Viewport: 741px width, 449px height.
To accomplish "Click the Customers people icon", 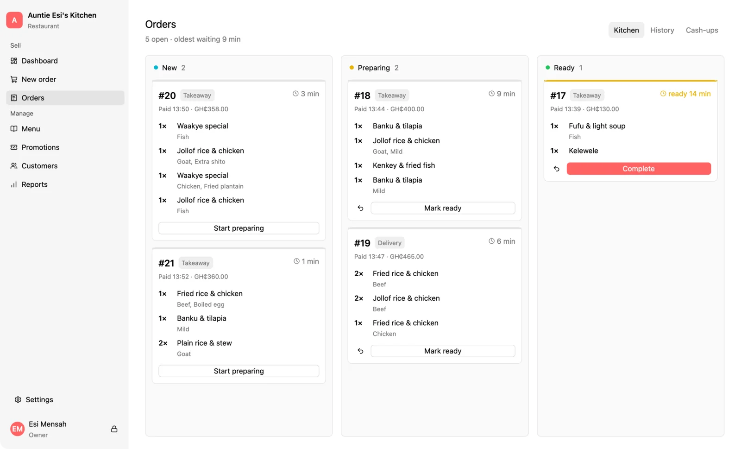I will pyautogui.click(x=14, y=166).
